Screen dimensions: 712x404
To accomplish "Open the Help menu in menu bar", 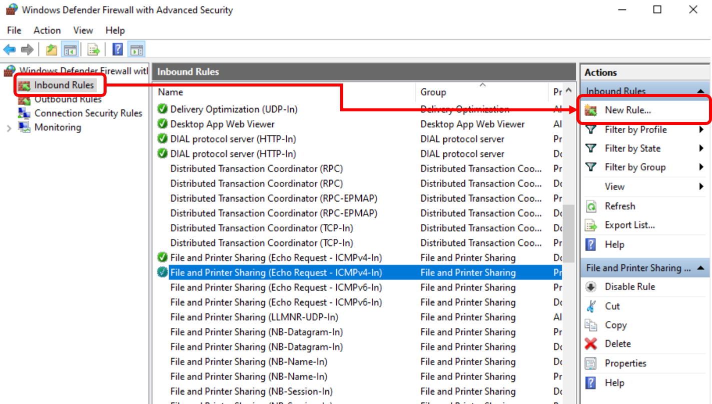I will click(115, 30).
